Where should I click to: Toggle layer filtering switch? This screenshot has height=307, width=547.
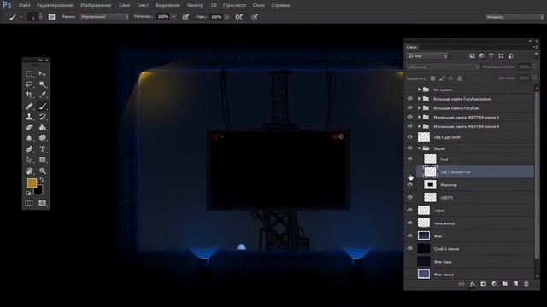(536, 55)
